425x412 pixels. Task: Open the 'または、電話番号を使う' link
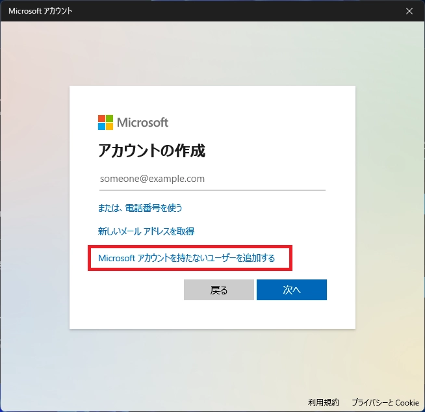click(140, 208)
